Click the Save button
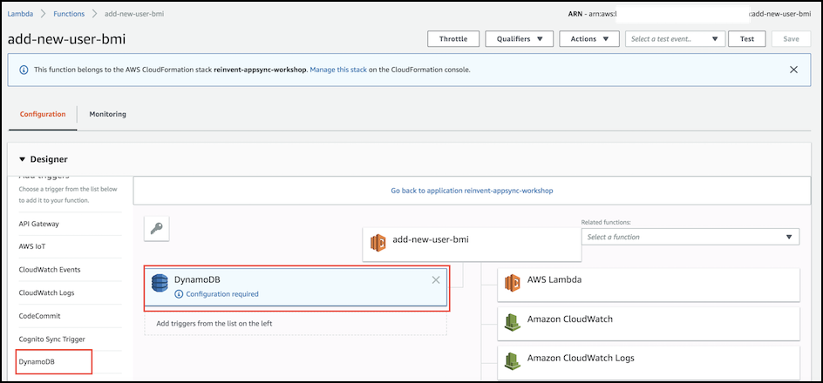823x383 pixels. click(791, 39)
